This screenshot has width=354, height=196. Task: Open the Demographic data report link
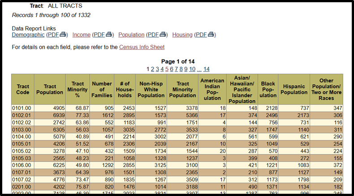(28, 35)
